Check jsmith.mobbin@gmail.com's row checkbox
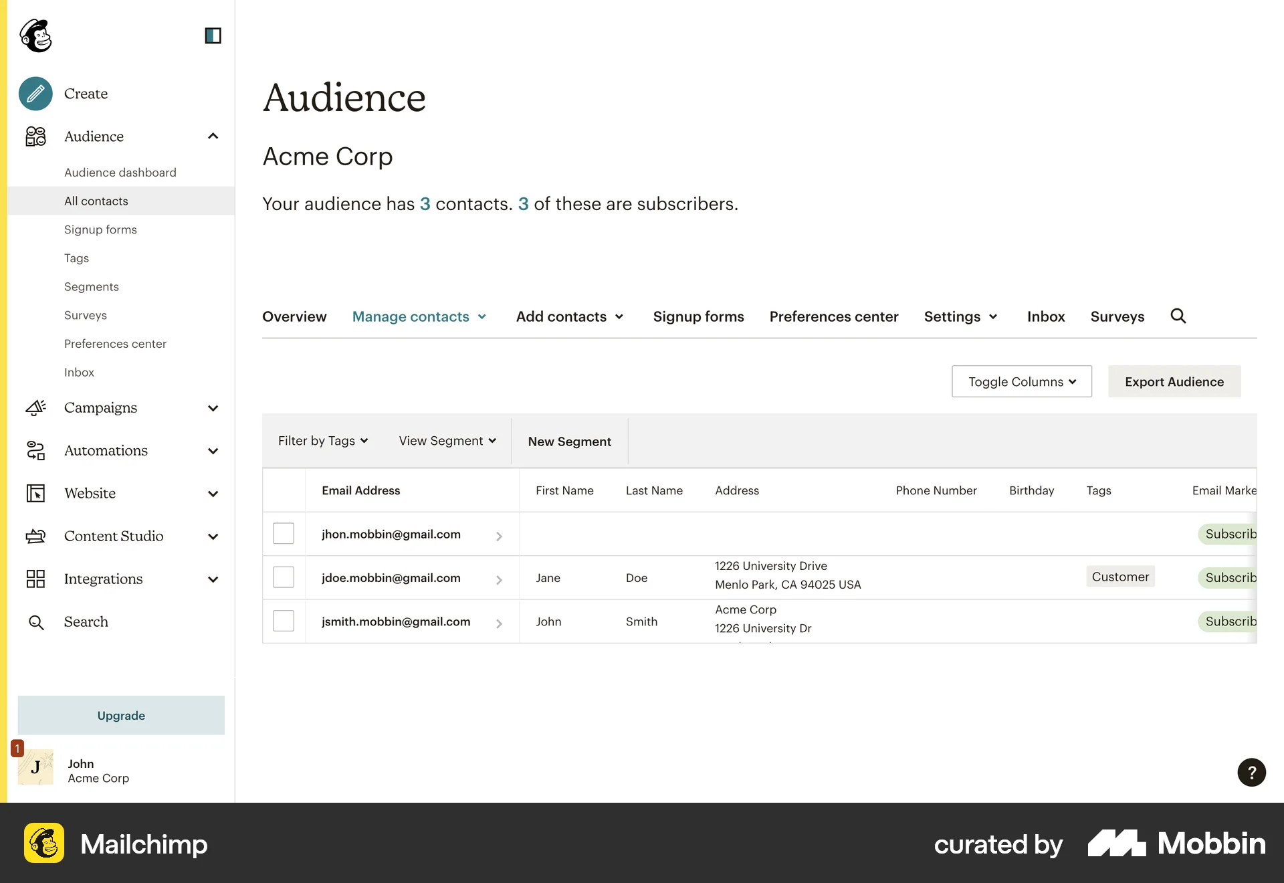This screenshot has width=1284, height=883. (284, 621)
